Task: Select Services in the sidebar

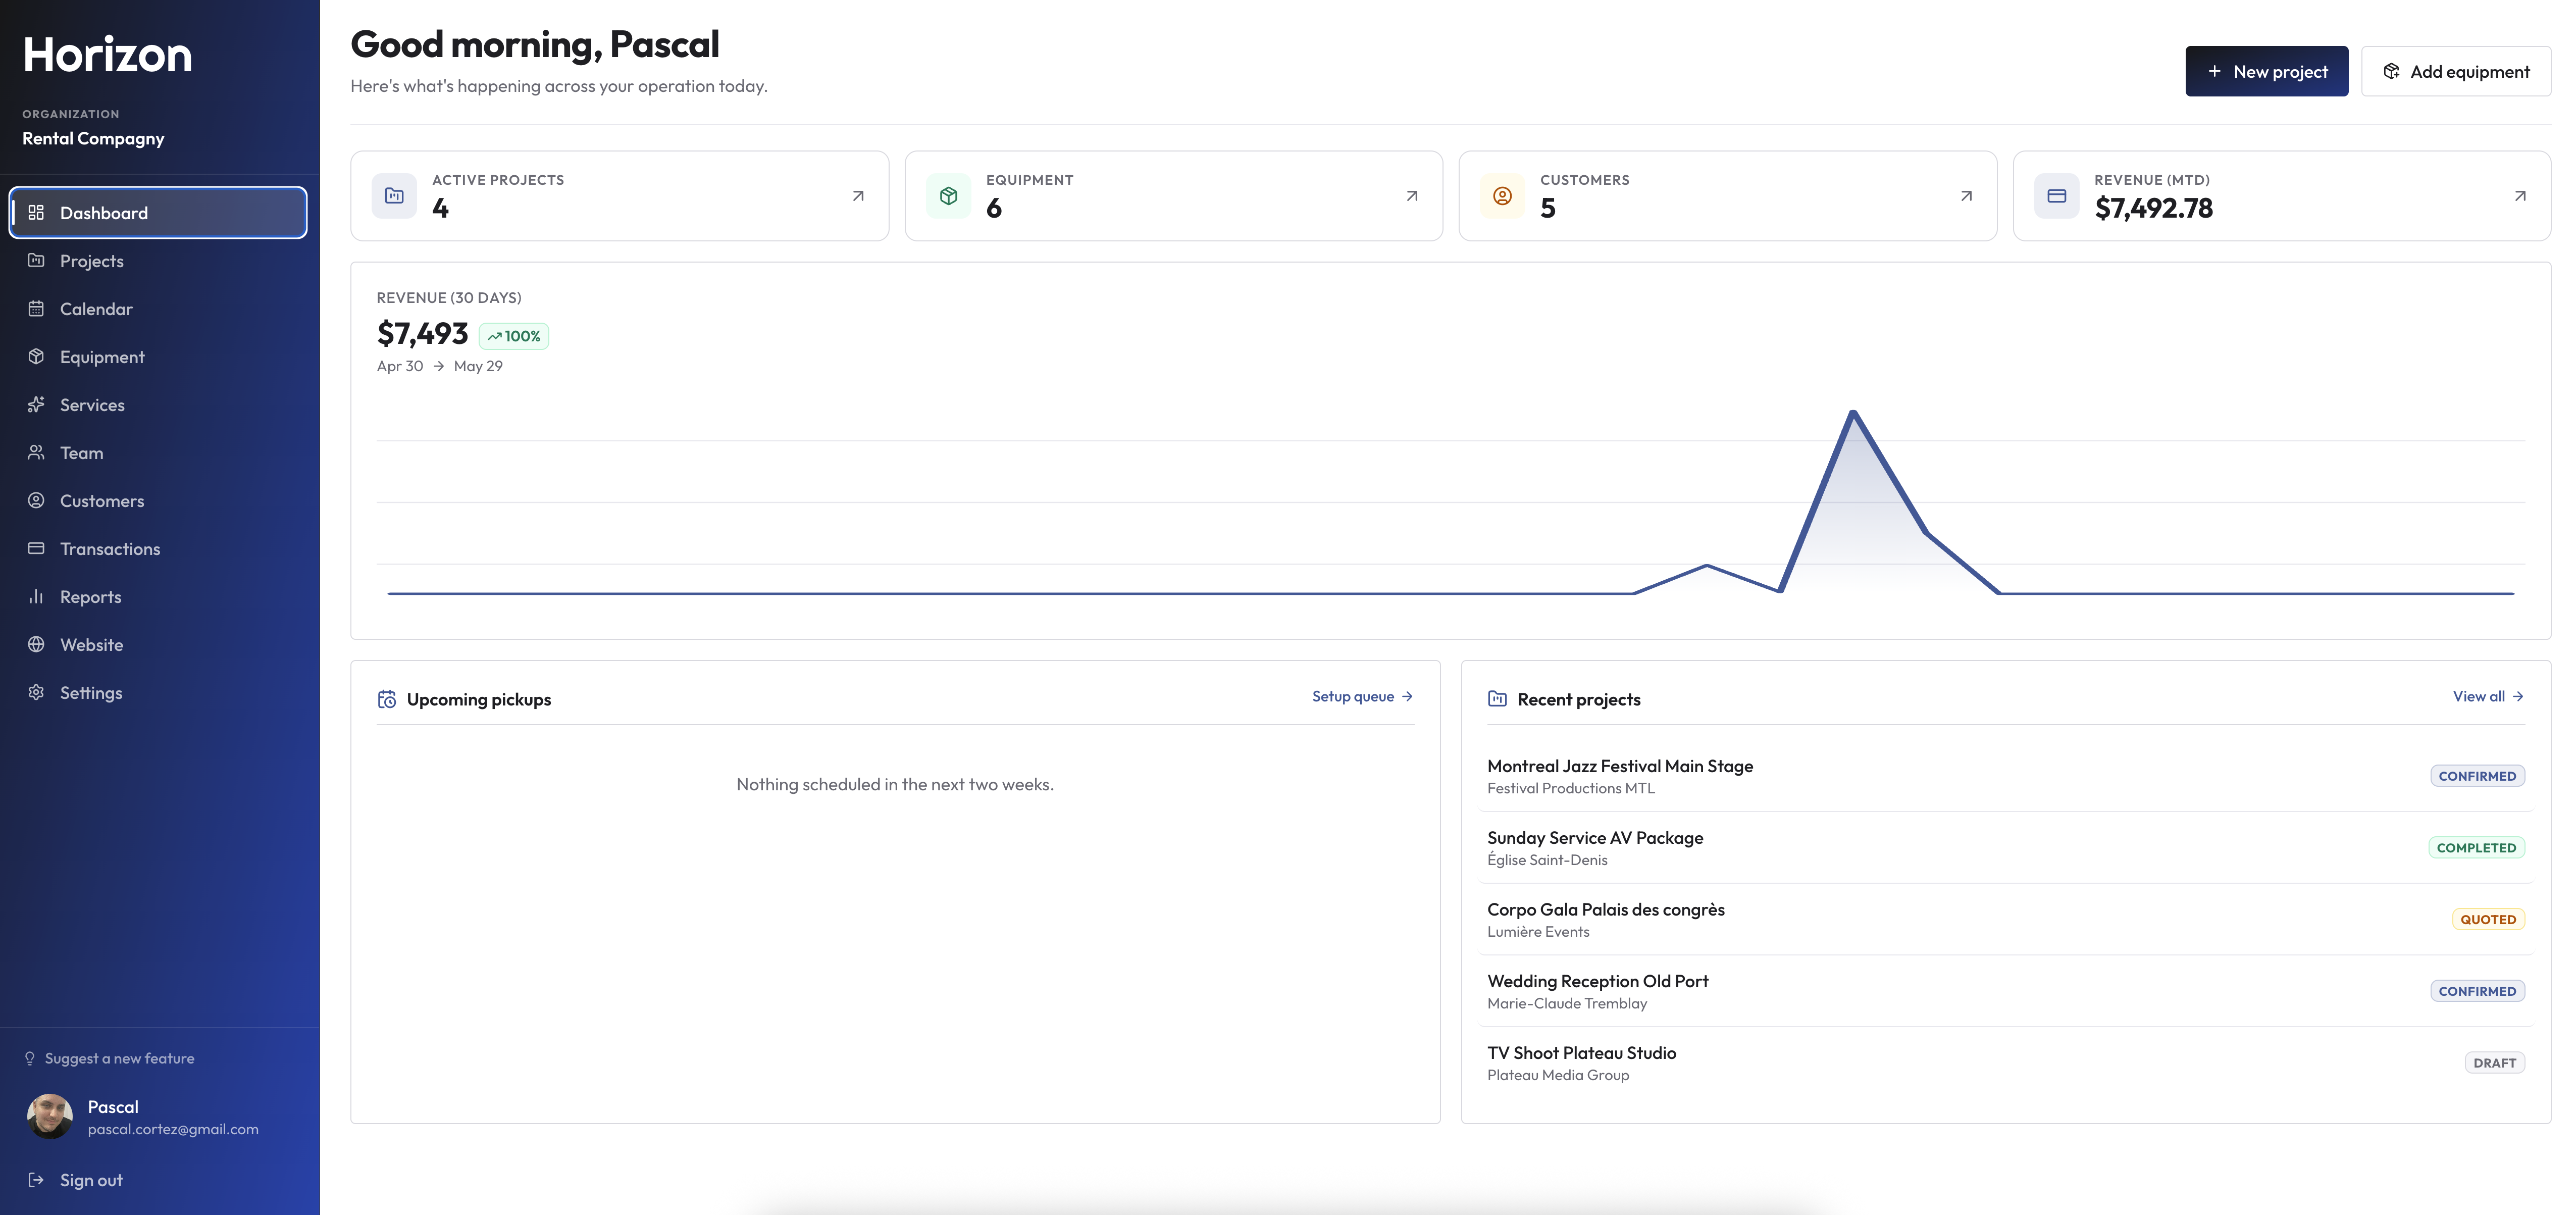Action: 158,404
